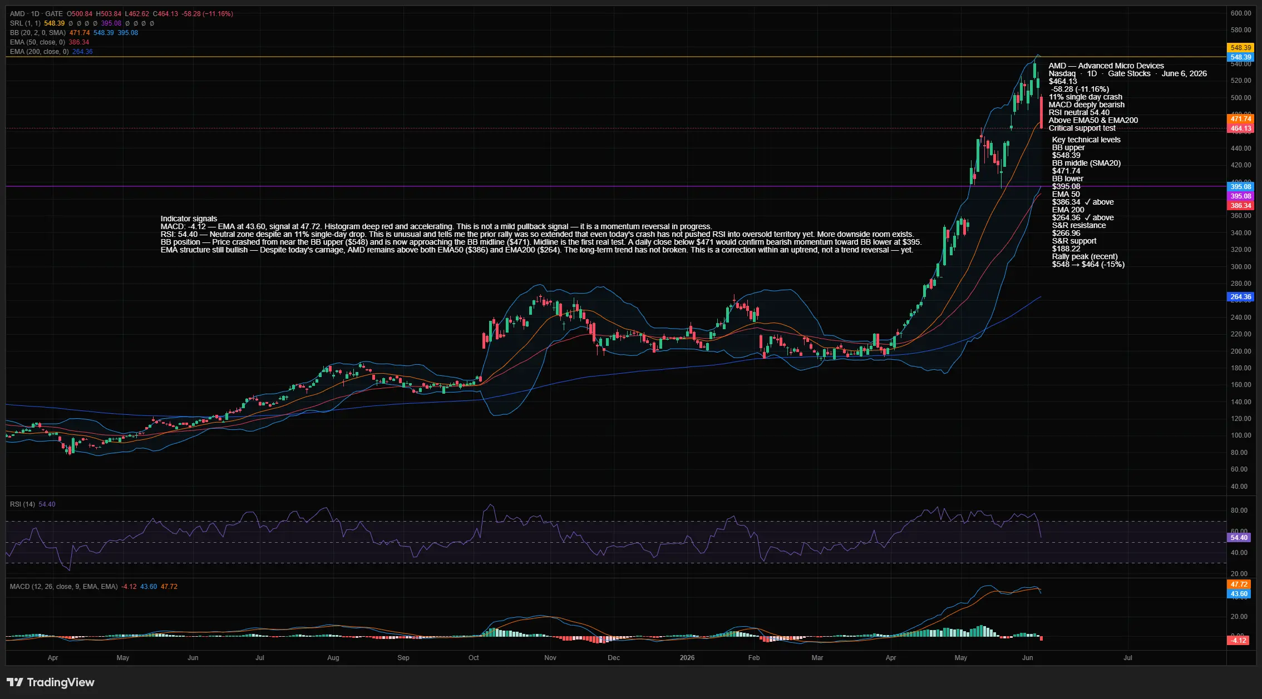The image size is (1262, 699).
Task: Click Aug on the time axis
Action: pos(333,658)
